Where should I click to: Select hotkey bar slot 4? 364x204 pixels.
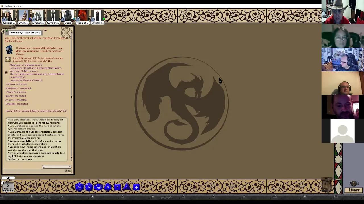107,196
